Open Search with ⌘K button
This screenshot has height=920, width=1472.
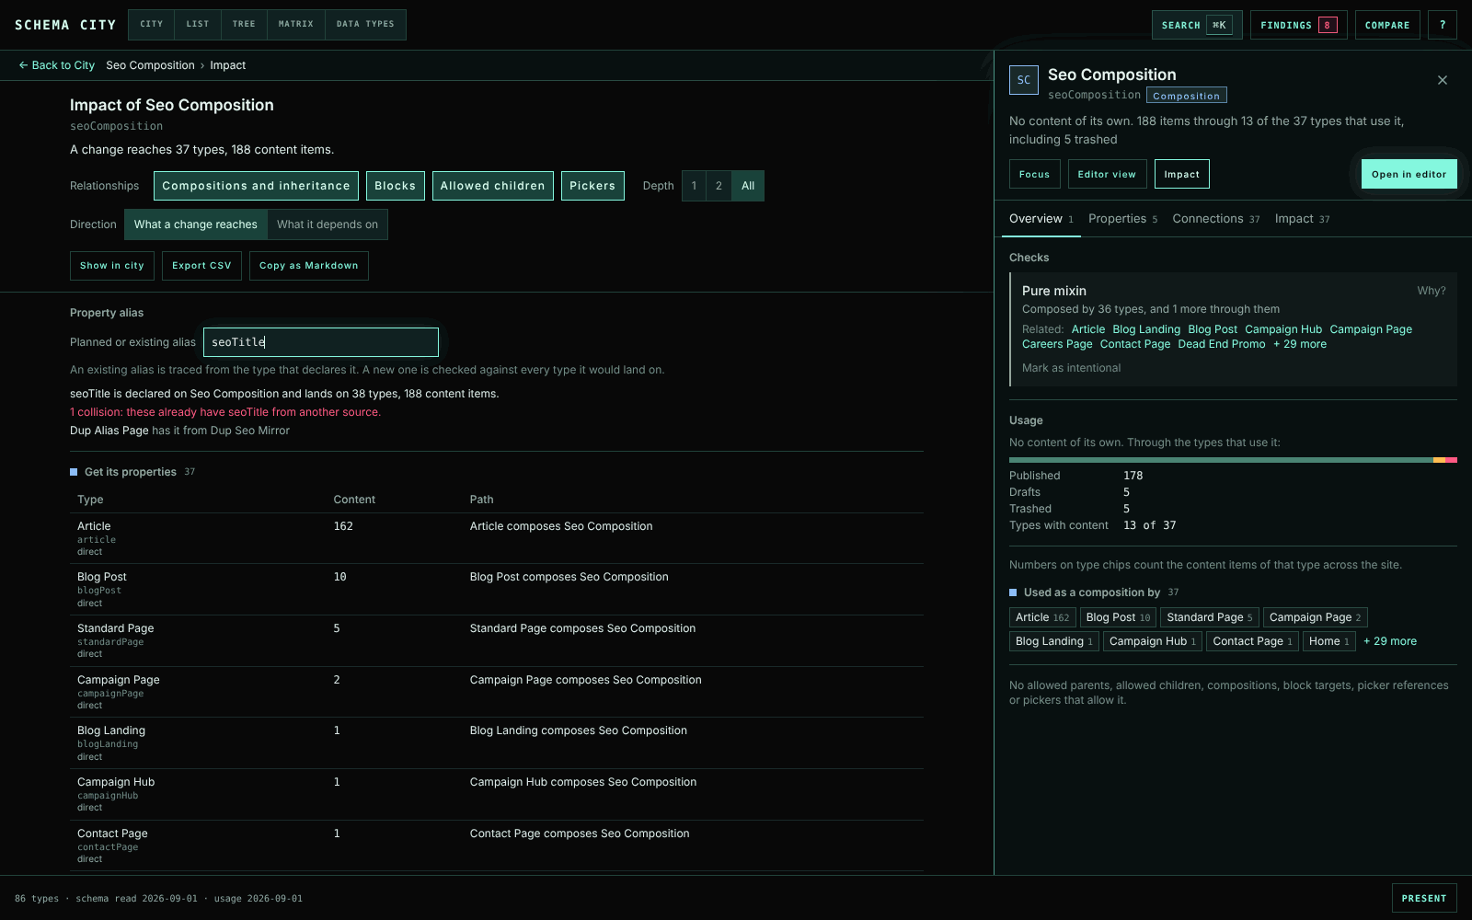coord(1197,25)
